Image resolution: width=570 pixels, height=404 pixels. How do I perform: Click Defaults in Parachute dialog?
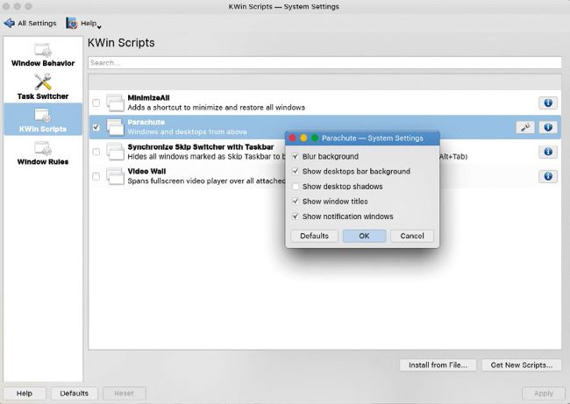[x=314, y=236]
